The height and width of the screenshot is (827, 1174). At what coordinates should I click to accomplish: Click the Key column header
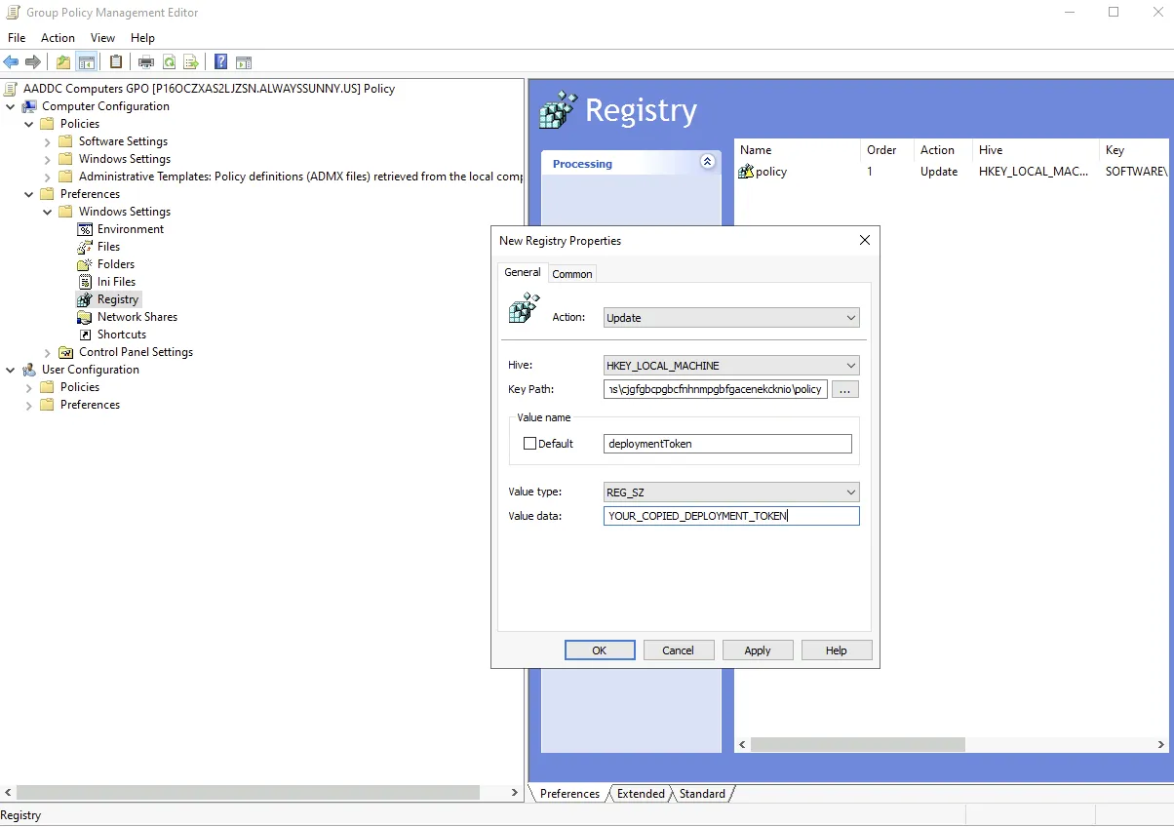pyautogui.click(x=1135, y=150)
